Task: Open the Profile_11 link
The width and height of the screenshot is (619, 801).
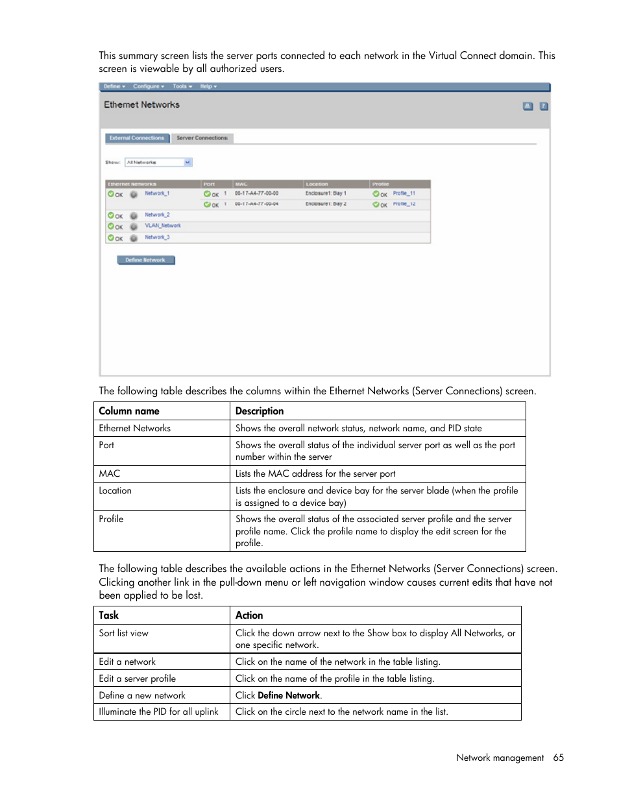Action: tap(404, 193)
